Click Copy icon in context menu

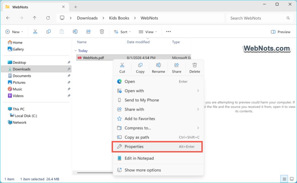click(140, 65)
